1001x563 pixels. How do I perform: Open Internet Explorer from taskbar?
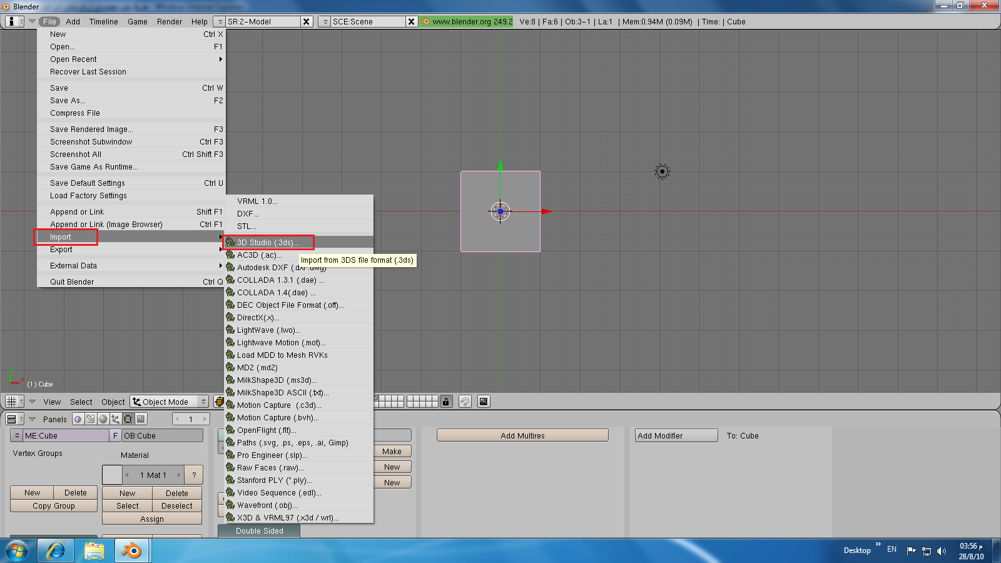(x=56, y=550)
